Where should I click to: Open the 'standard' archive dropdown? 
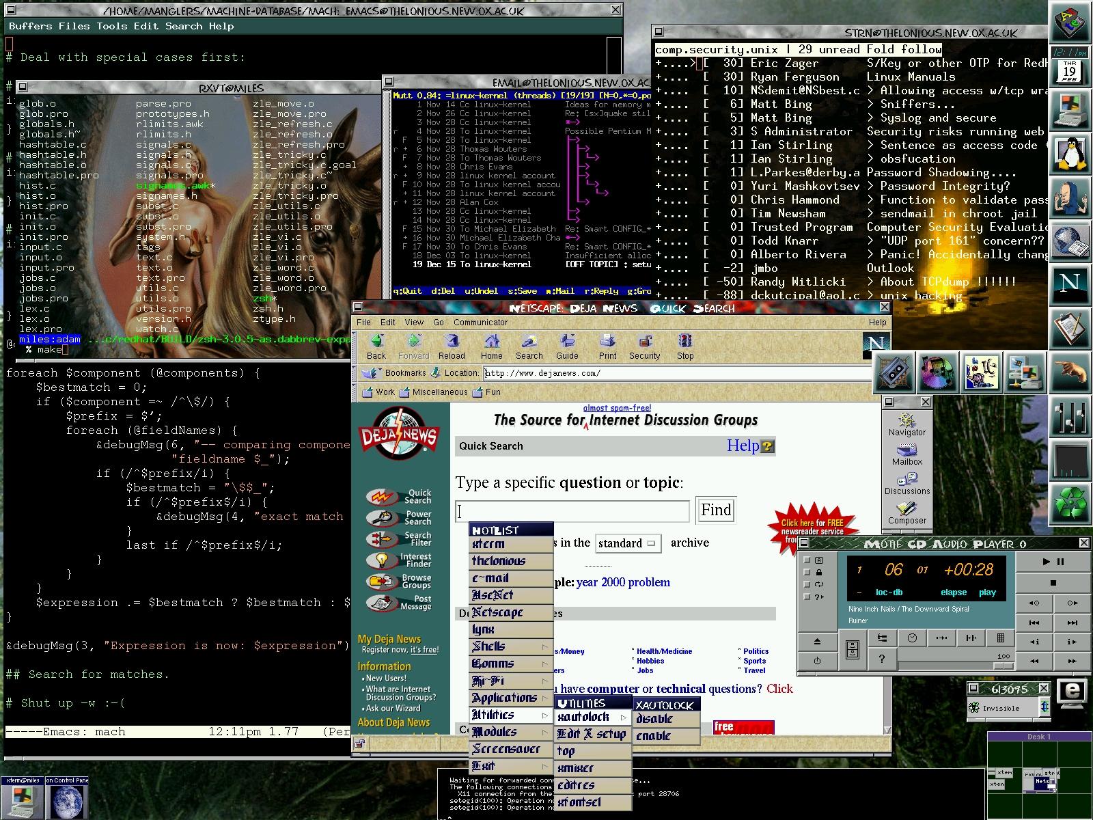click(x=627, y=543)
